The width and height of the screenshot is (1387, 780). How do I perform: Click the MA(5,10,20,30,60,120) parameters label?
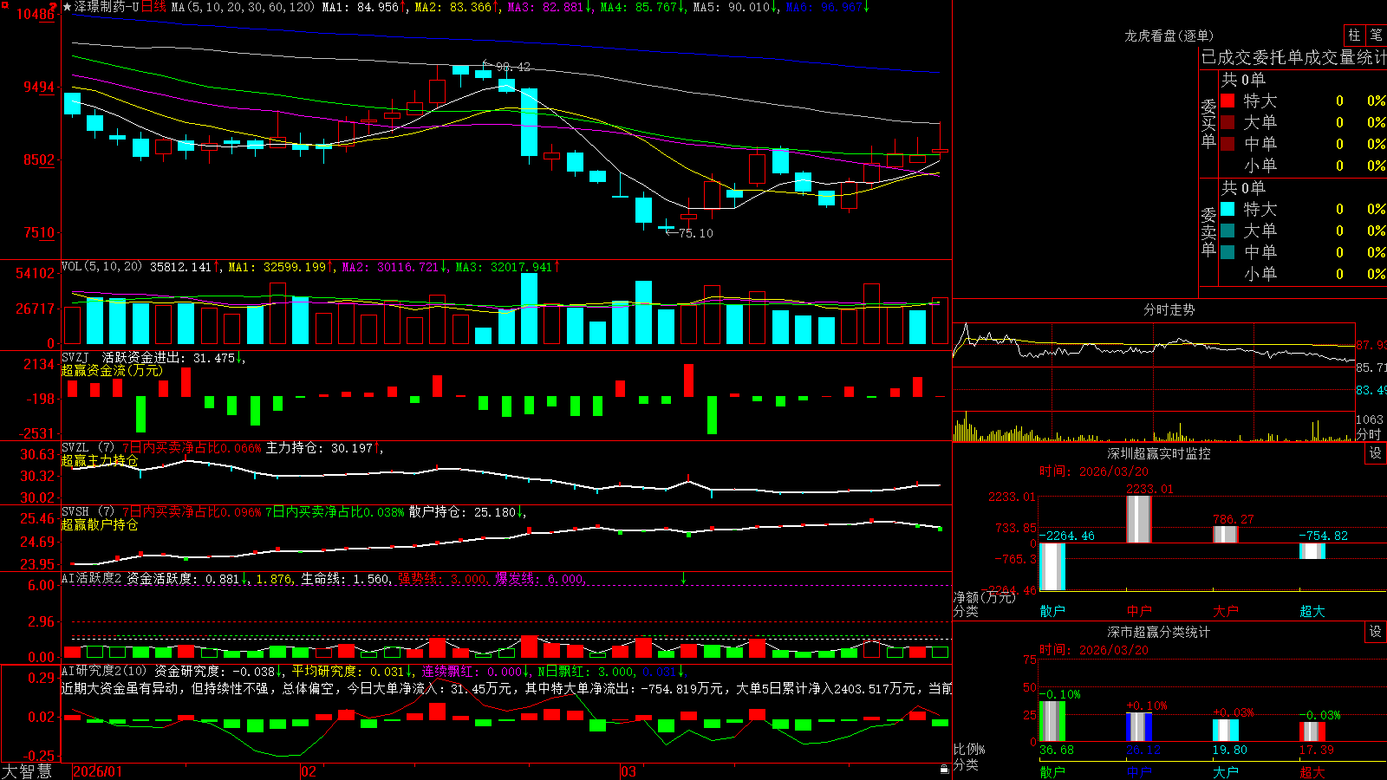243,7
